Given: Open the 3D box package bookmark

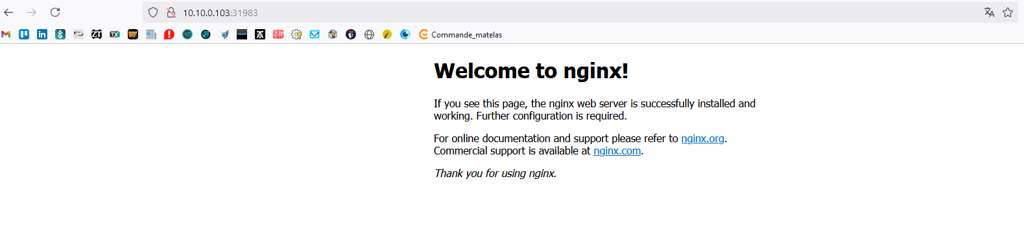Looking at the screenshot, I should click(x=333, y=34).
